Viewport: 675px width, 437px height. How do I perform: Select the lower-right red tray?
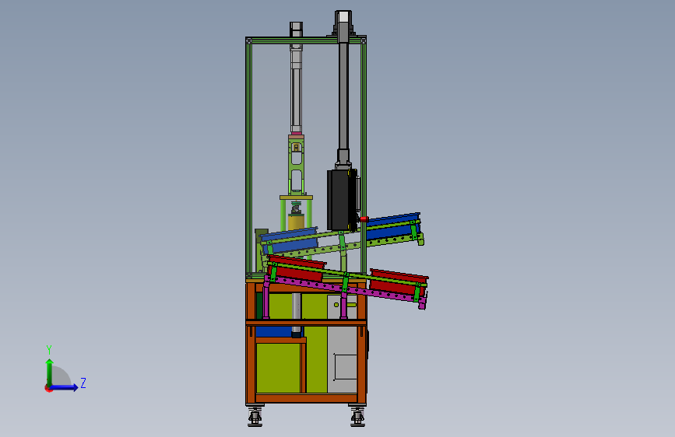coord(398,284)
